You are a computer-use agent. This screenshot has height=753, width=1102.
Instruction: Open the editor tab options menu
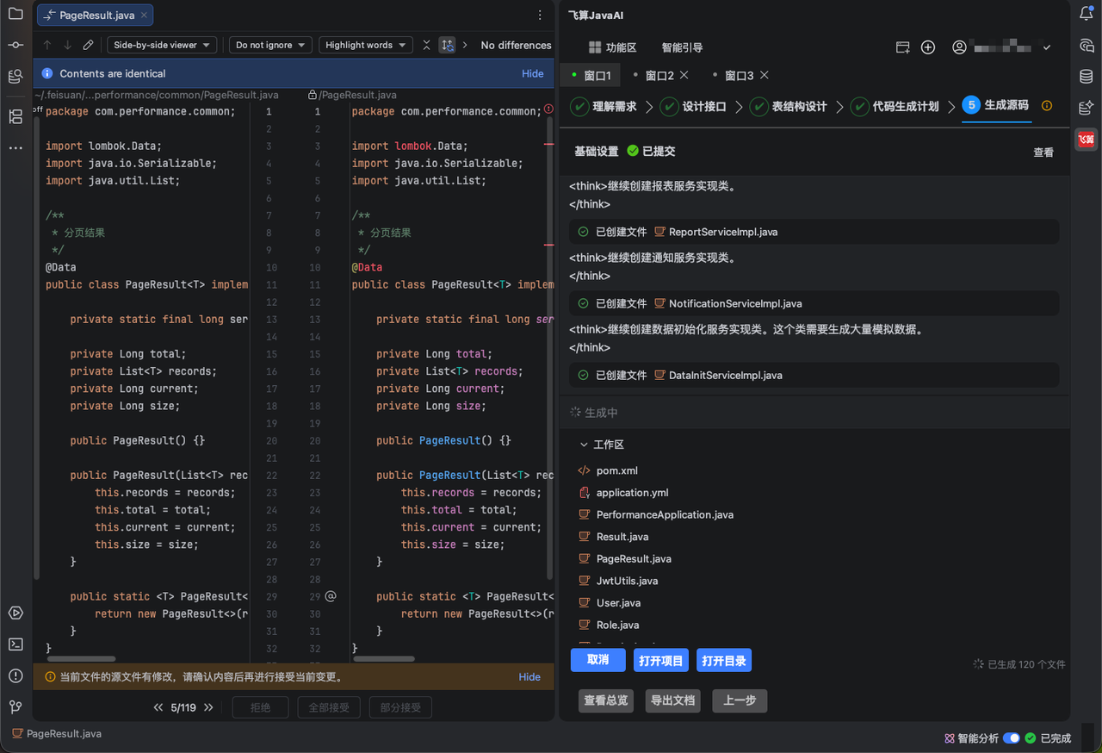pos(540,15)
